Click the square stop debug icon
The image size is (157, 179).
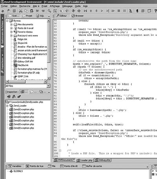tap(119, 11)
